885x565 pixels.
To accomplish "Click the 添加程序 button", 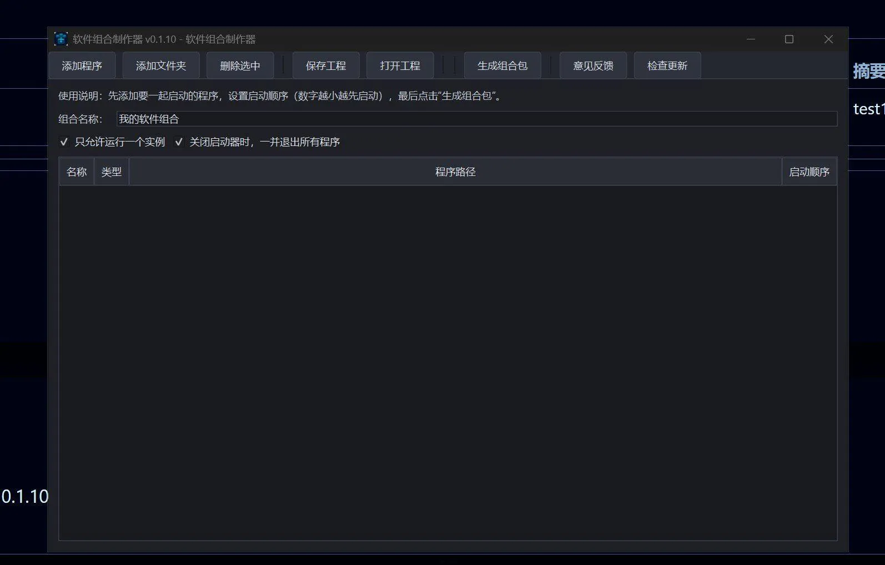I will click(x=82, y=65).
